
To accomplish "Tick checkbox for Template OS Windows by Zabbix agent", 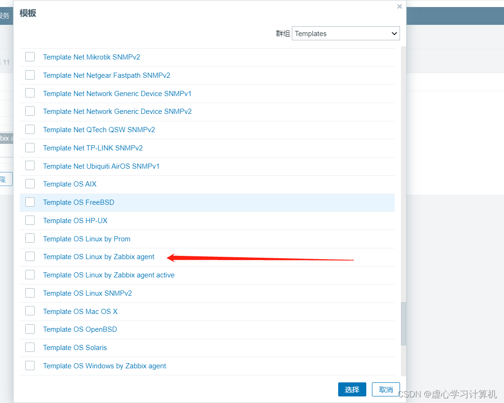I will pos(30,366).
